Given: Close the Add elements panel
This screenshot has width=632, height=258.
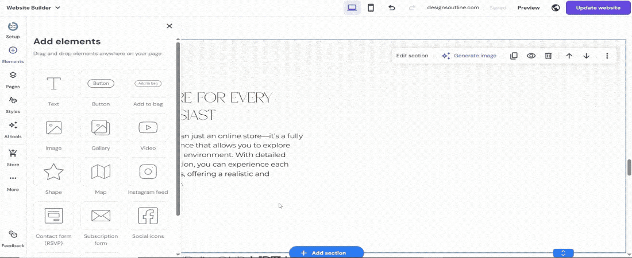Looking at the screenshot, I should click(169, 26).
